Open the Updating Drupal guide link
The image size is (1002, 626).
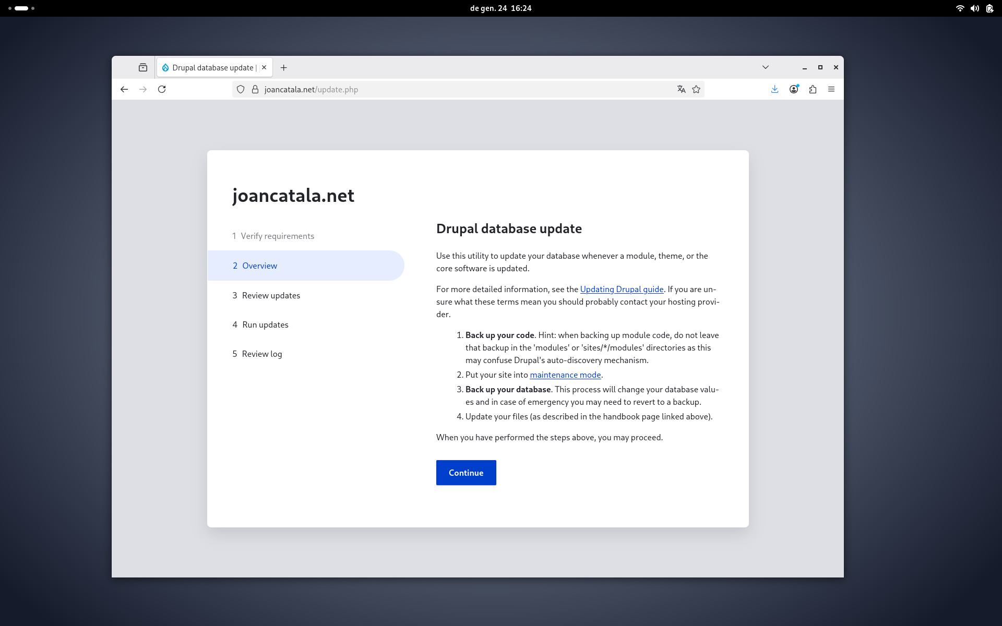[622, 289]
